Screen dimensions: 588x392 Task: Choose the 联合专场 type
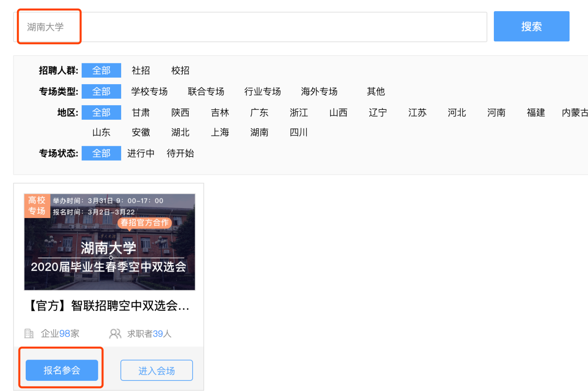click(x=206, y=91)
